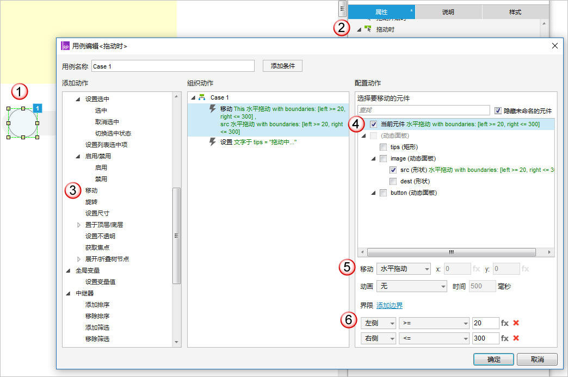The image size is (568, 377).
Task: Collapse the 中继器 group
Action: pyautogui.click(x=68, y=293)
